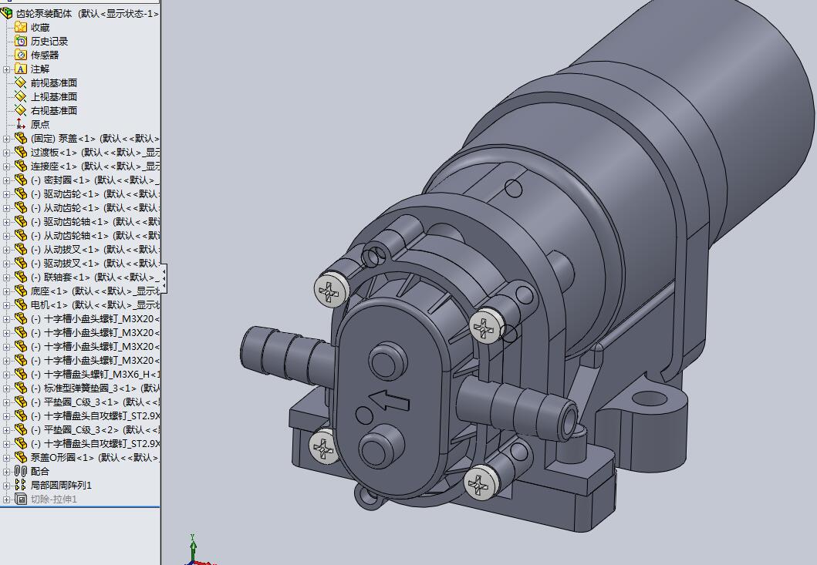Click the XYZ coordinate triad in viewport
The height and width of the screenshot is (565, 817).
[x=198, y=550]
